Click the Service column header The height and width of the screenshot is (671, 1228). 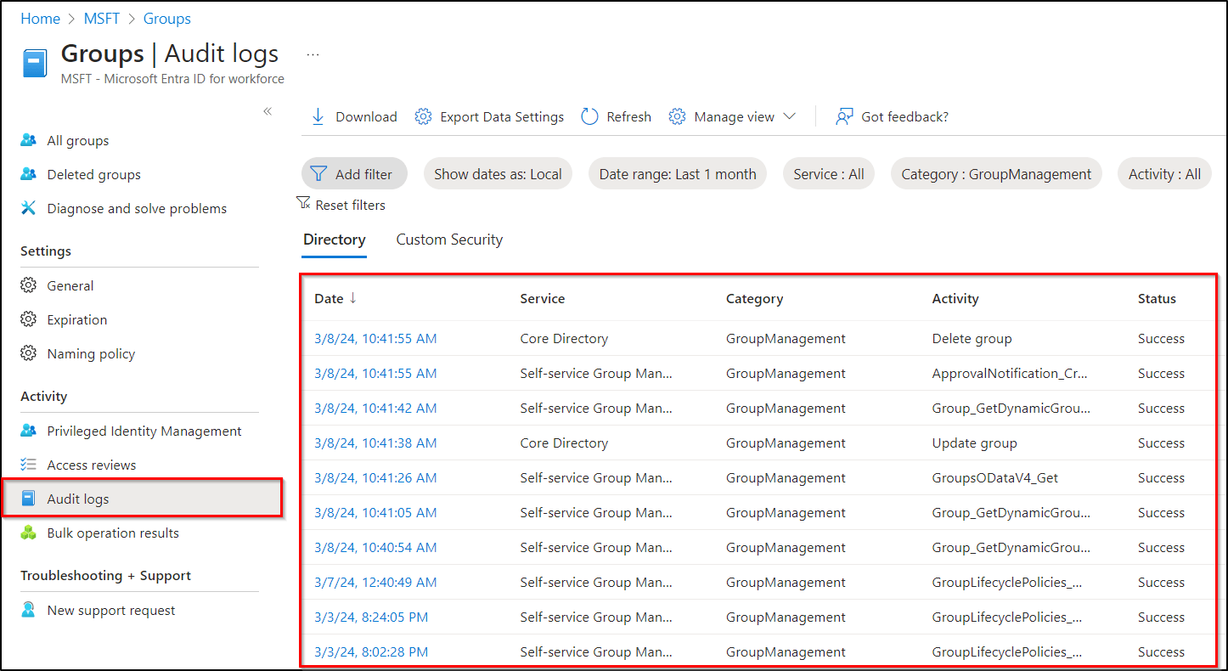542,298
